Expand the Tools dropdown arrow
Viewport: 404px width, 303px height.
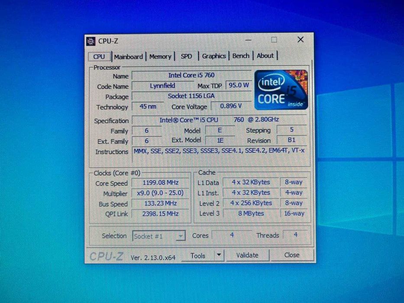[219, 255]
